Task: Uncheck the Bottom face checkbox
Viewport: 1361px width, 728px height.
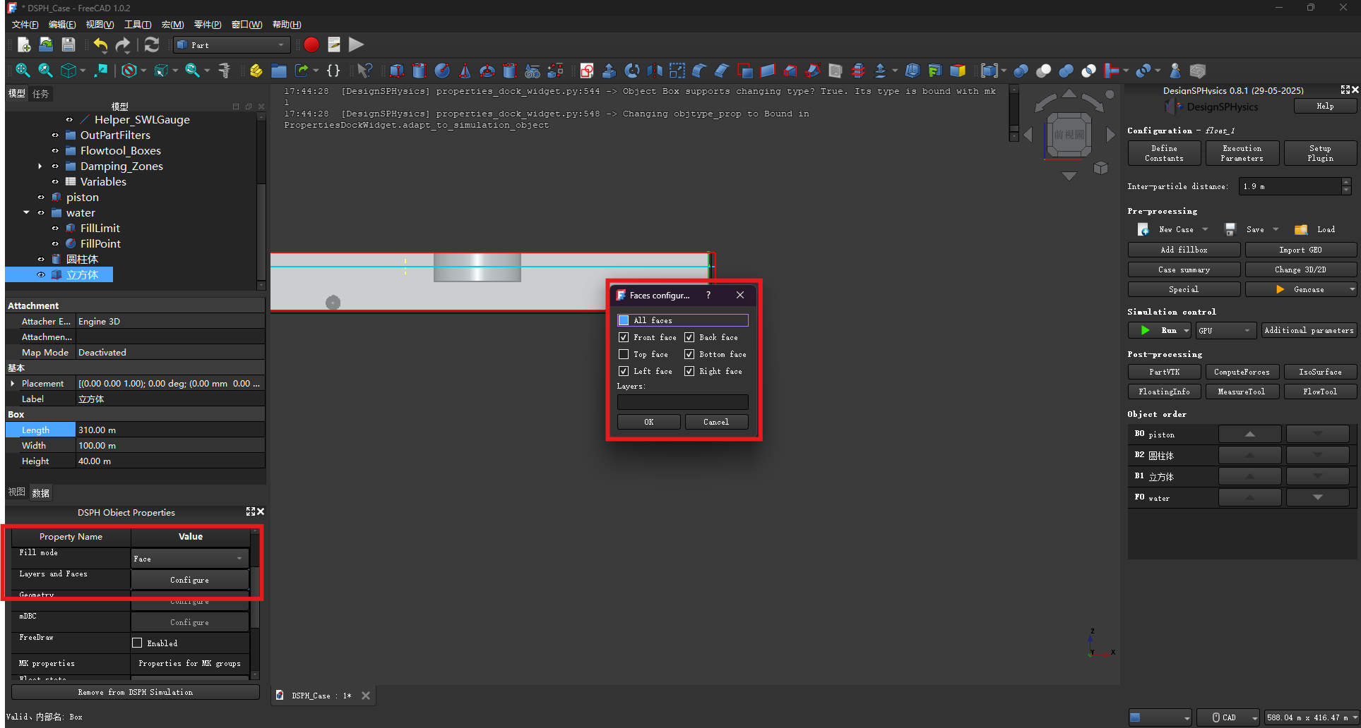Action: point(689,354)
